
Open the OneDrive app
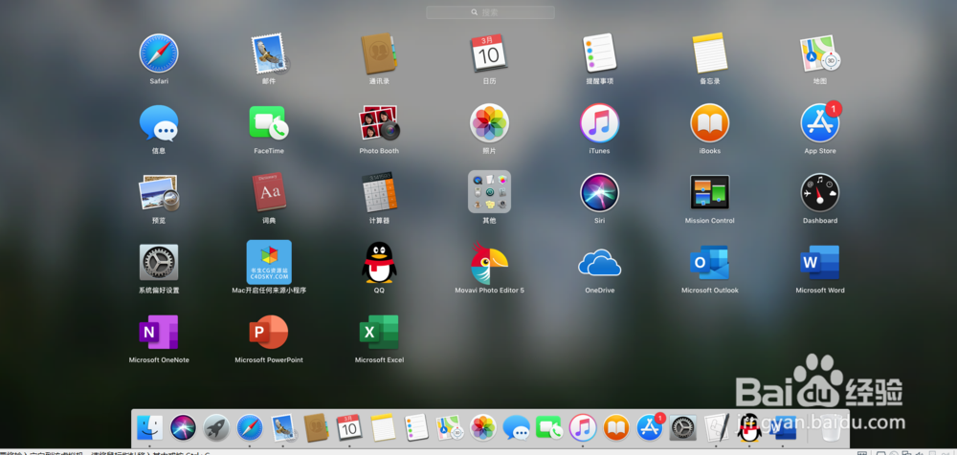tap(599, 263)
